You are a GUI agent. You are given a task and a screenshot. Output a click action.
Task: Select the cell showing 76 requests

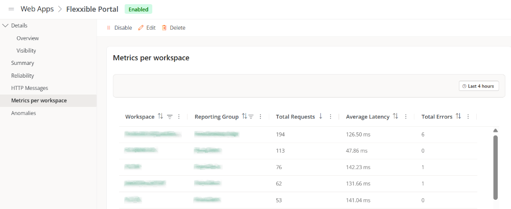[x=279, y=167]
